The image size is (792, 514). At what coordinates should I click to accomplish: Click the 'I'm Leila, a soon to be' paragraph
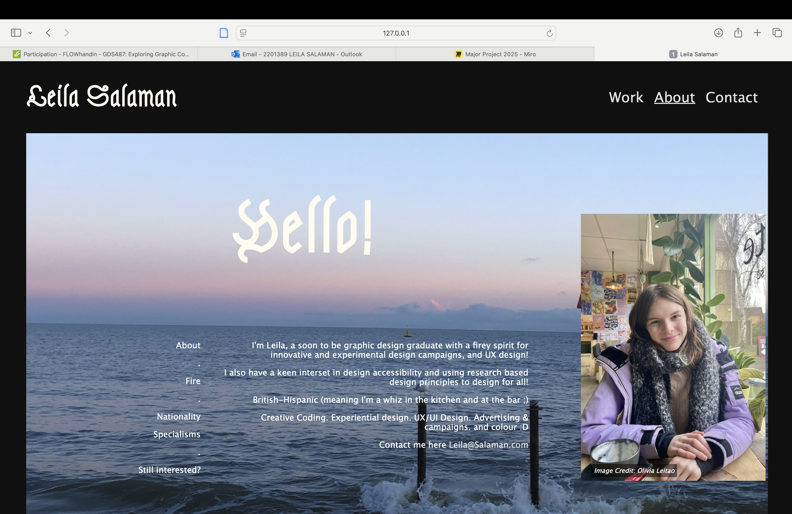point(390,350)
